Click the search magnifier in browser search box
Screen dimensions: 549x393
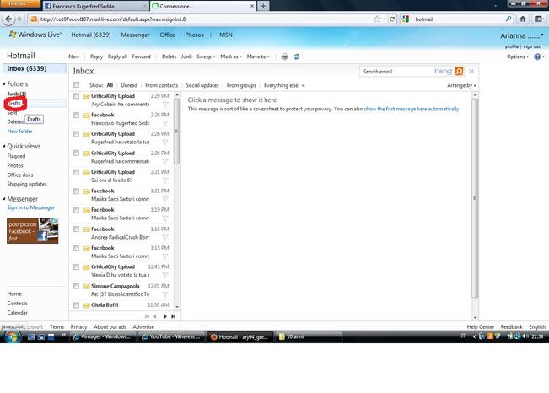point(509,19)
